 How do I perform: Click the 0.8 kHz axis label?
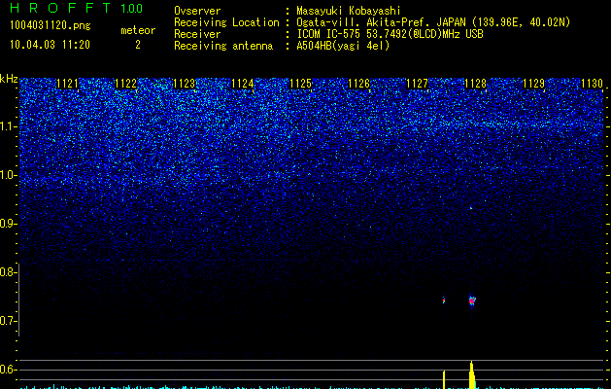click(8, 272)
